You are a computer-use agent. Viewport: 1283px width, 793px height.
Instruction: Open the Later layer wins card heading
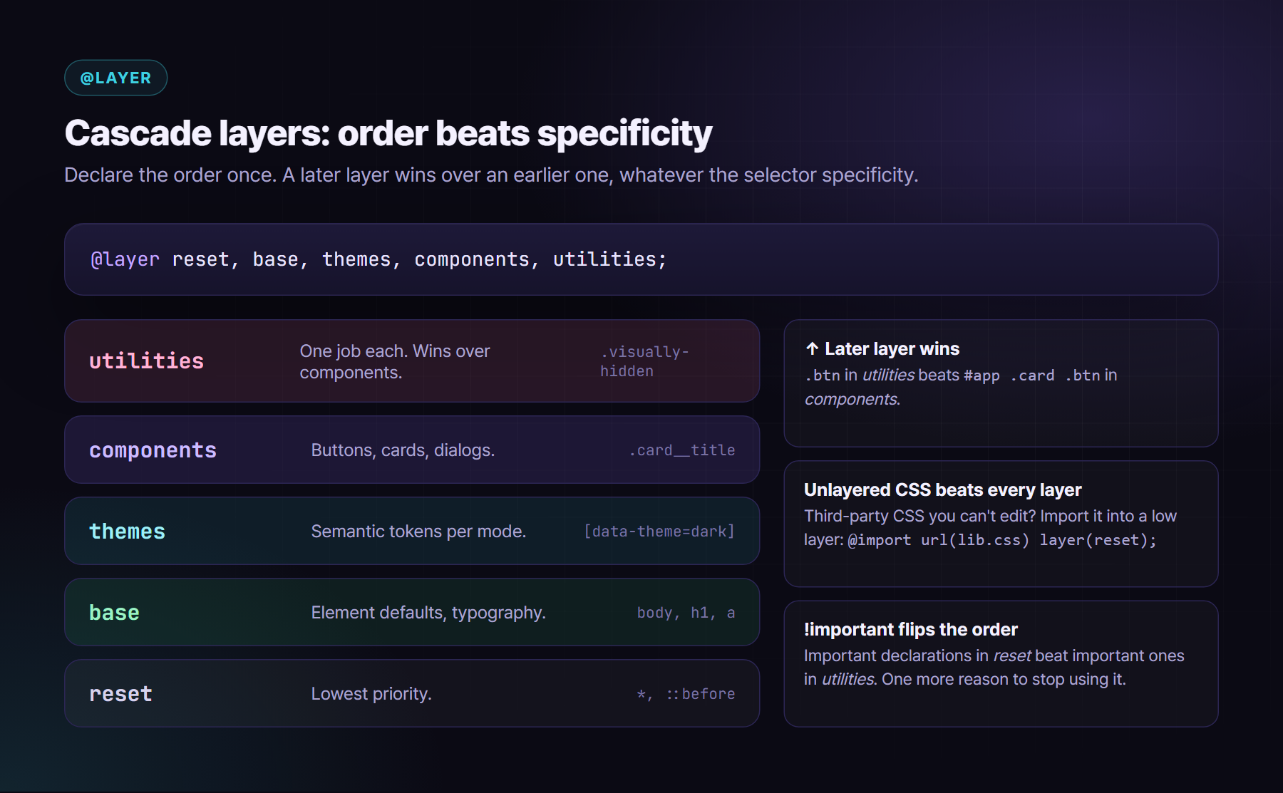pos(892,348)
